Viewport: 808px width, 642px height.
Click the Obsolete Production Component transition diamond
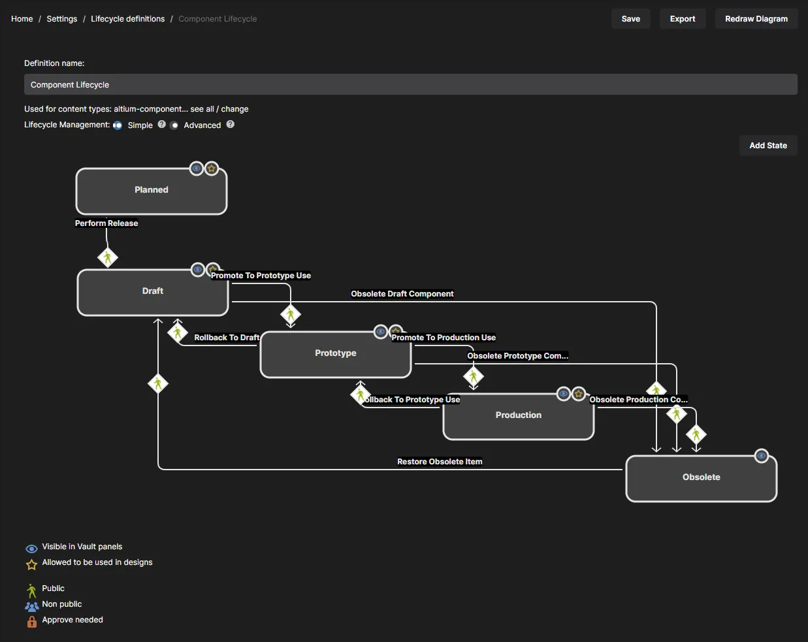[696, 434]
